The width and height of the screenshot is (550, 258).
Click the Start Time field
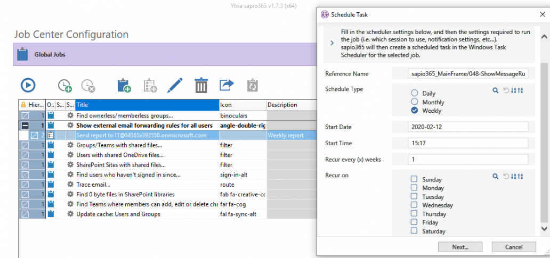click(x=468, y=143)
